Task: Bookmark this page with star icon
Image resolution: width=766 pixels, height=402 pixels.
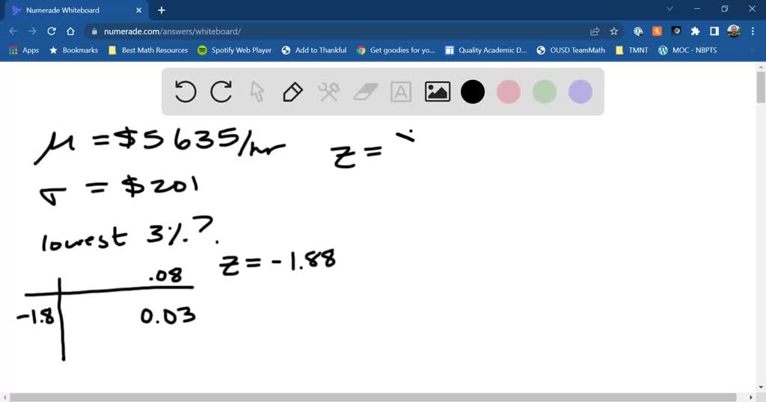Action: coord(614,31)
